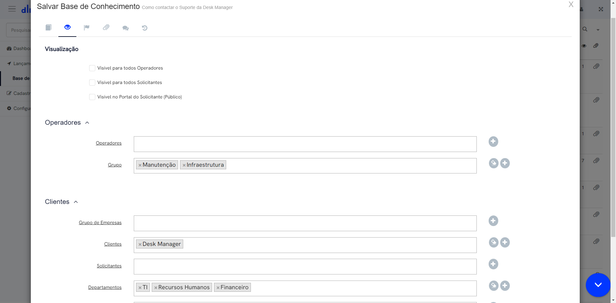Open Dashboard in the background sidebar

pyautogui.click(x=19, y=48)
